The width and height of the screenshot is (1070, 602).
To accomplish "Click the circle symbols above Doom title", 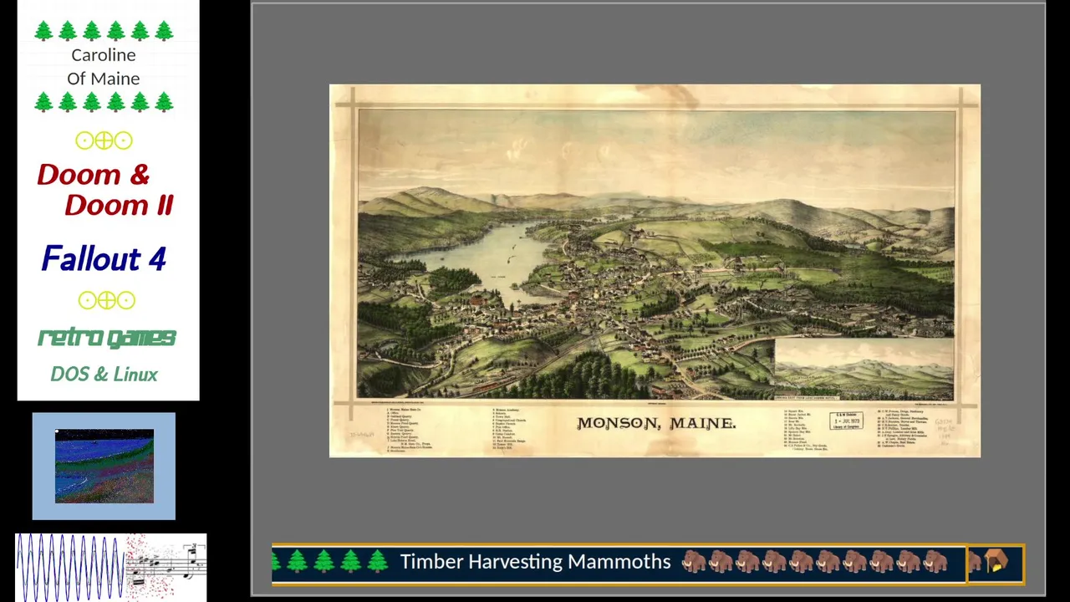I will pos(104,140).
